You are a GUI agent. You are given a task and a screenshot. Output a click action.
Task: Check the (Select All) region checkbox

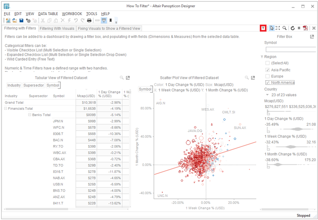[268, 63]
